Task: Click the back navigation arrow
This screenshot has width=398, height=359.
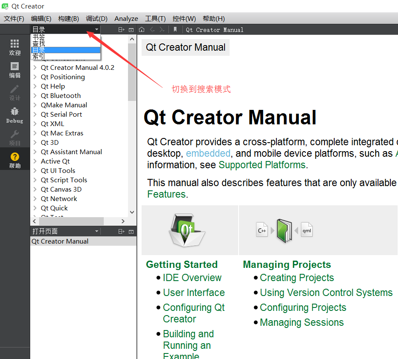Action: pyautogui.click(x=152, y=29)
